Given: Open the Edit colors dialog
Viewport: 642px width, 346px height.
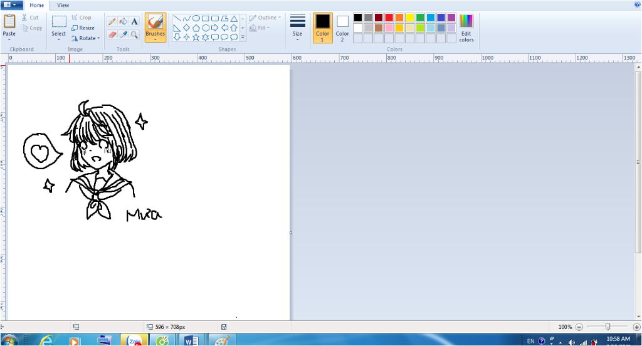Looking at the screenshot, I should (466, 28).
